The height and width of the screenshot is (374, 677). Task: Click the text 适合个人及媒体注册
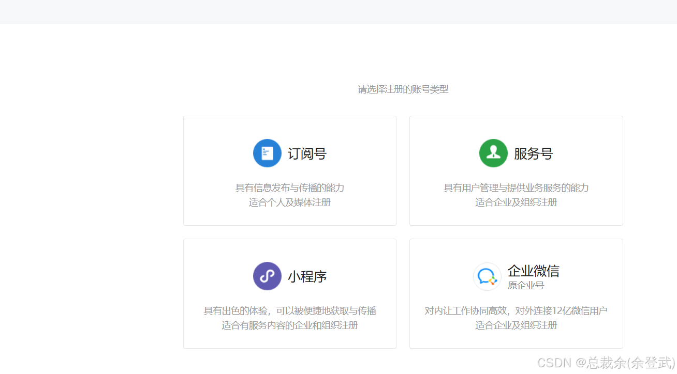pos(290,202)
